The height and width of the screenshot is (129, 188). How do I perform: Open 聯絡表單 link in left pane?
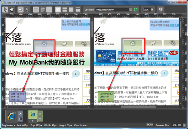click(x=86, y=24)
